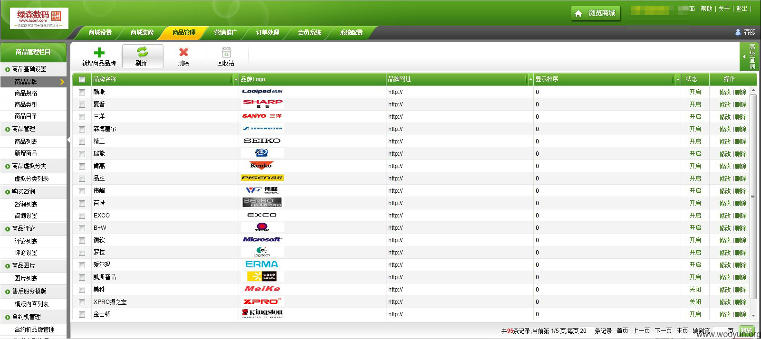
Task: Check the box for 酷派 row
Action: point(82,92)
